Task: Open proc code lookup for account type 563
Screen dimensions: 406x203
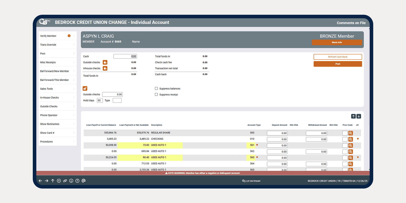Action: point(351,158)
